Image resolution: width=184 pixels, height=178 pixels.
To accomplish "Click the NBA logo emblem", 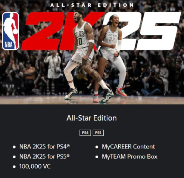I will coord(10,31).
